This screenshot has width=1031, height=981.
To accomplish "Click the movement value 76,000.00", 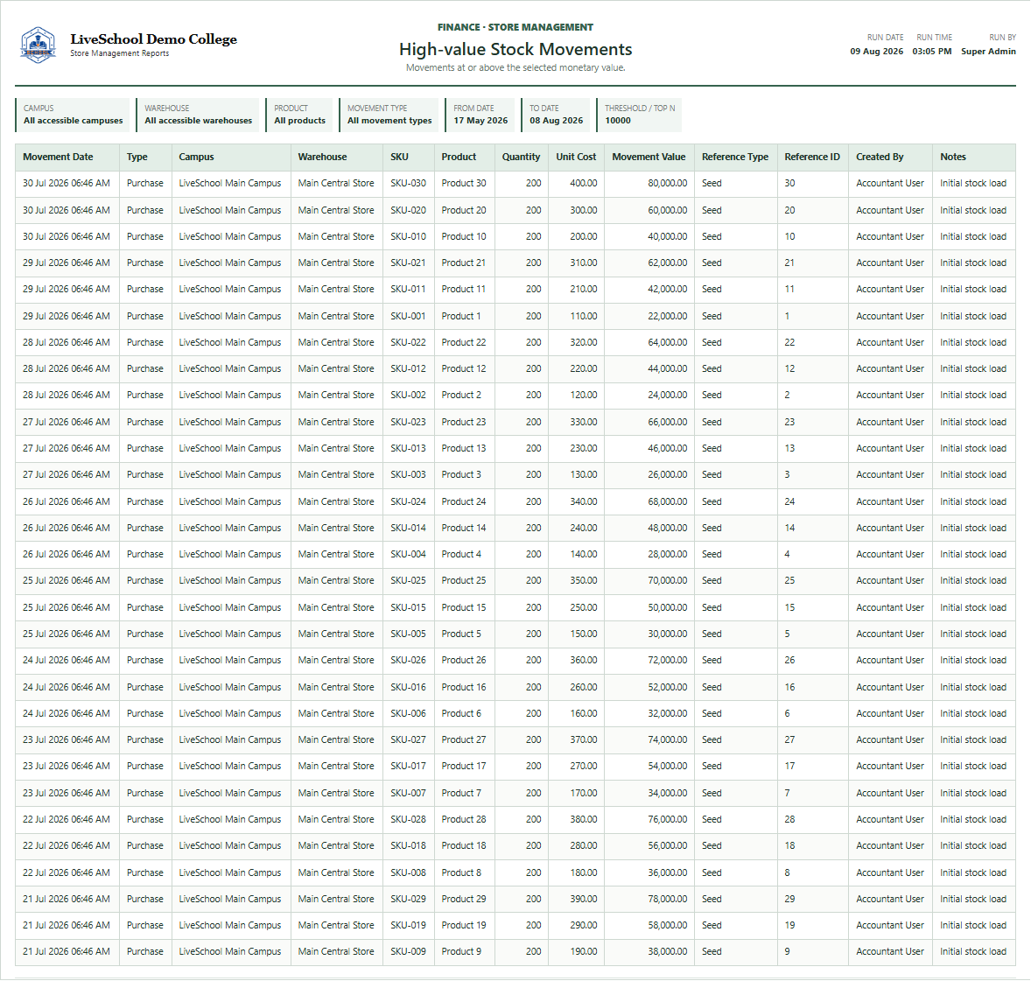I will [x=668, y=819].
